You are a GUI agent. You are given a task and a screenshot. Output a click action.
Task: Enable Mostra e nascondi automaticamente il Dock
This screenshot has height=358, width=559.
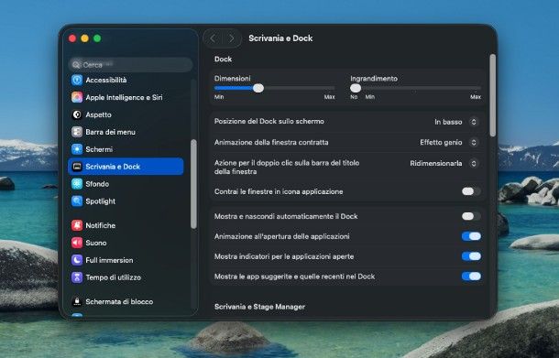tap(471, 216)
